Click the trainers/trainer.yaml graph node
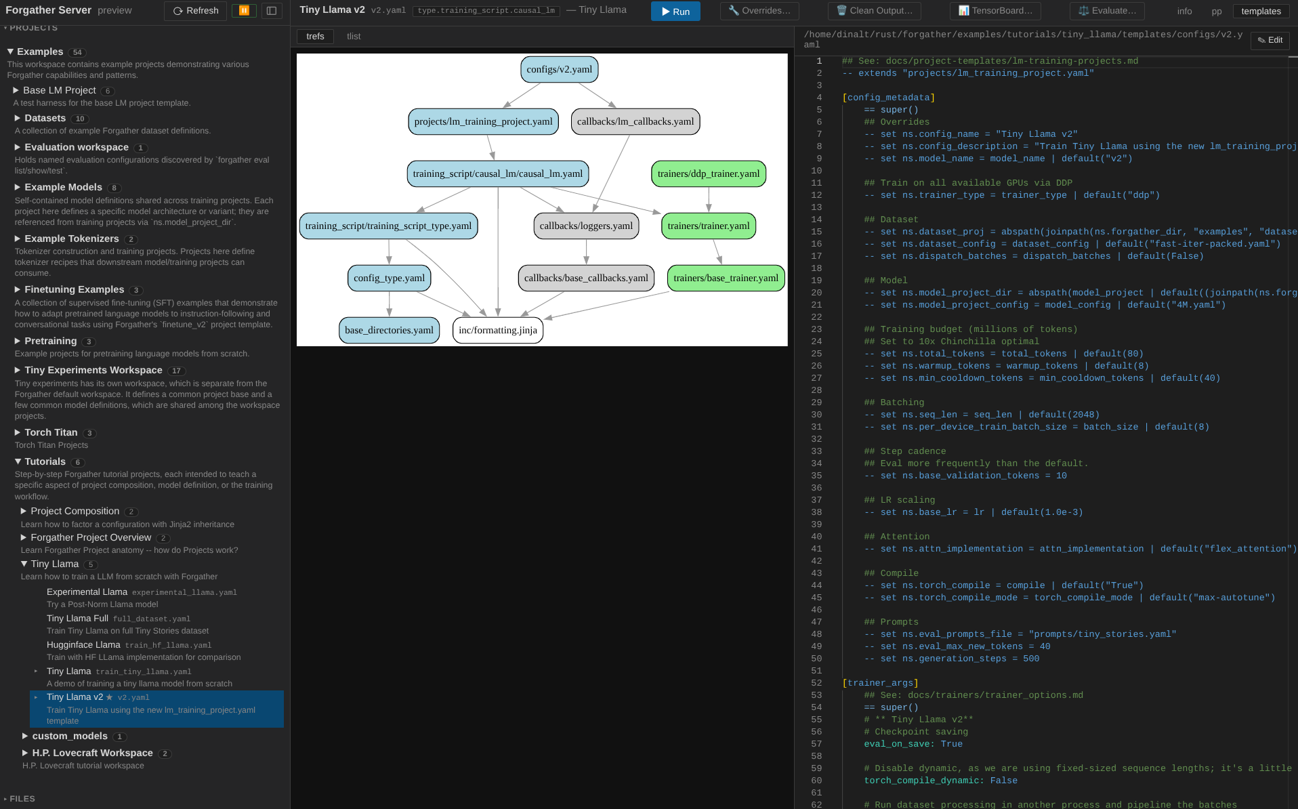Screen dimensions: 1298x809 click(709, 226)
